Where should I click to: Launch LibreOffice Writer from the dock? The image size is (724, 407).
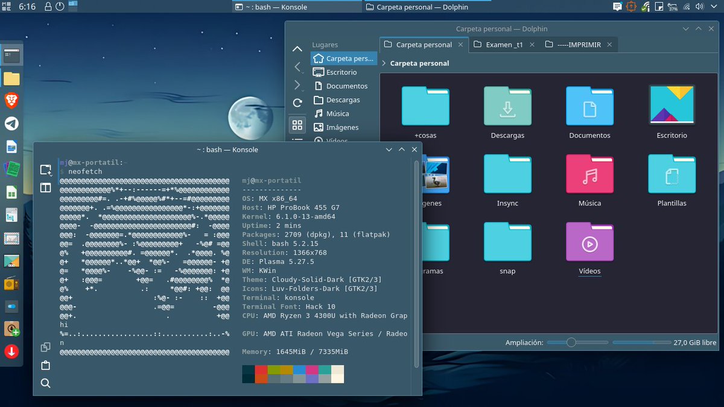pyautogui.click(x=11, y=147)
